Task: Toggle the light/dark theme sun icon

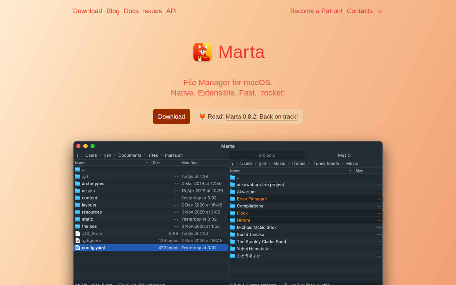Action: coord(380,11)
